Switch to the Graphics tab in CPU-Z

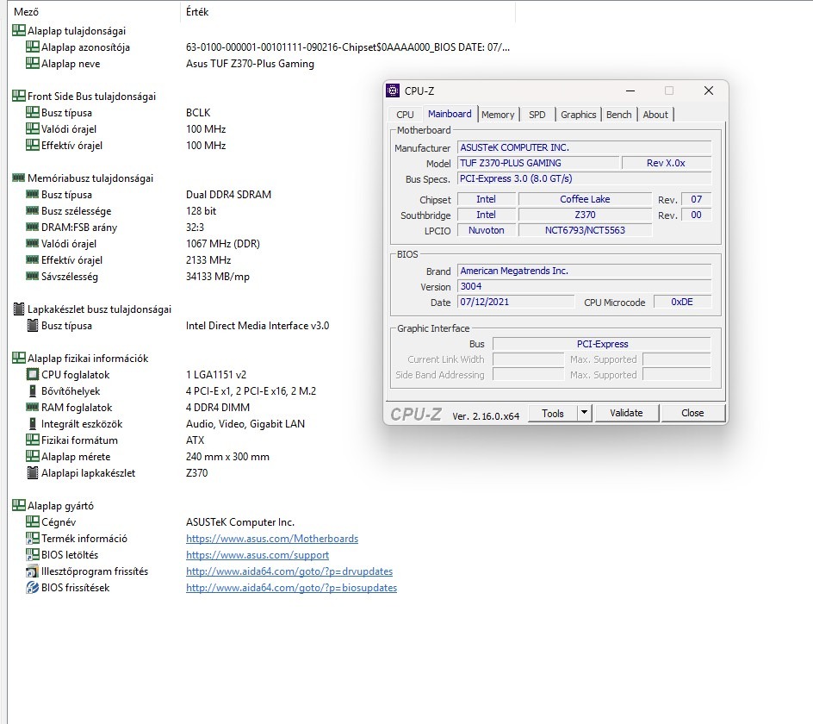click(578, 115)
